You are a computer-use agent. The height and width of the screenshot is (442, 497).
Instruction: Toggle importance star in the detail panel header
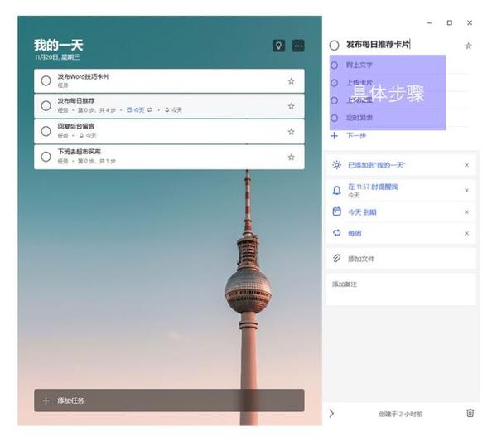click(x=468, y=46)
